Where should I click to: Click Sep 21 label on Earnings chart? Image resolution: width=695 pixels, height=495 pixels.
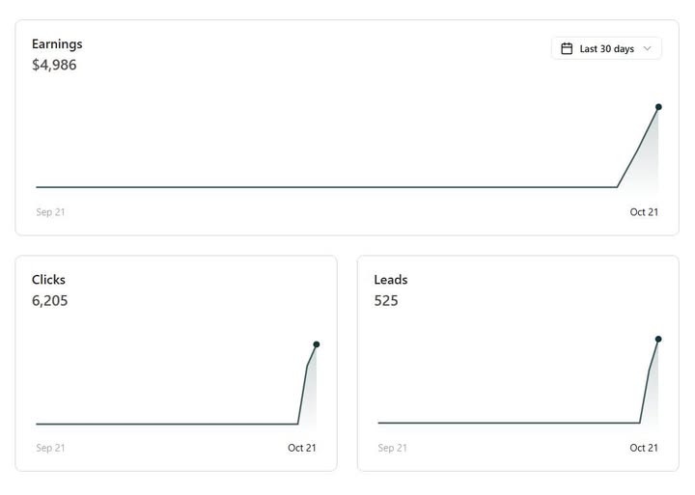pos(50,212)
